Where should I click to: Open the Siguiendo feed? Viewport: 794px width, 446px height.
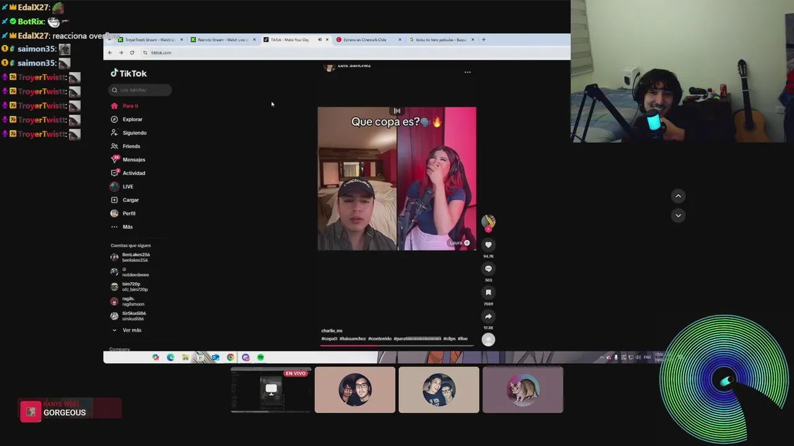[x=129, y=133]
